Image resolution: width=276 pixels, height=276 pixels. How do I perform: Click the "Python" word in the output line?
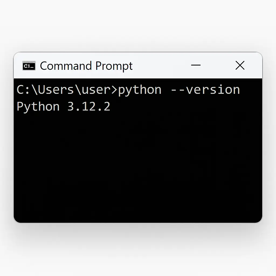pyautogui.click(x=38, y=107)
